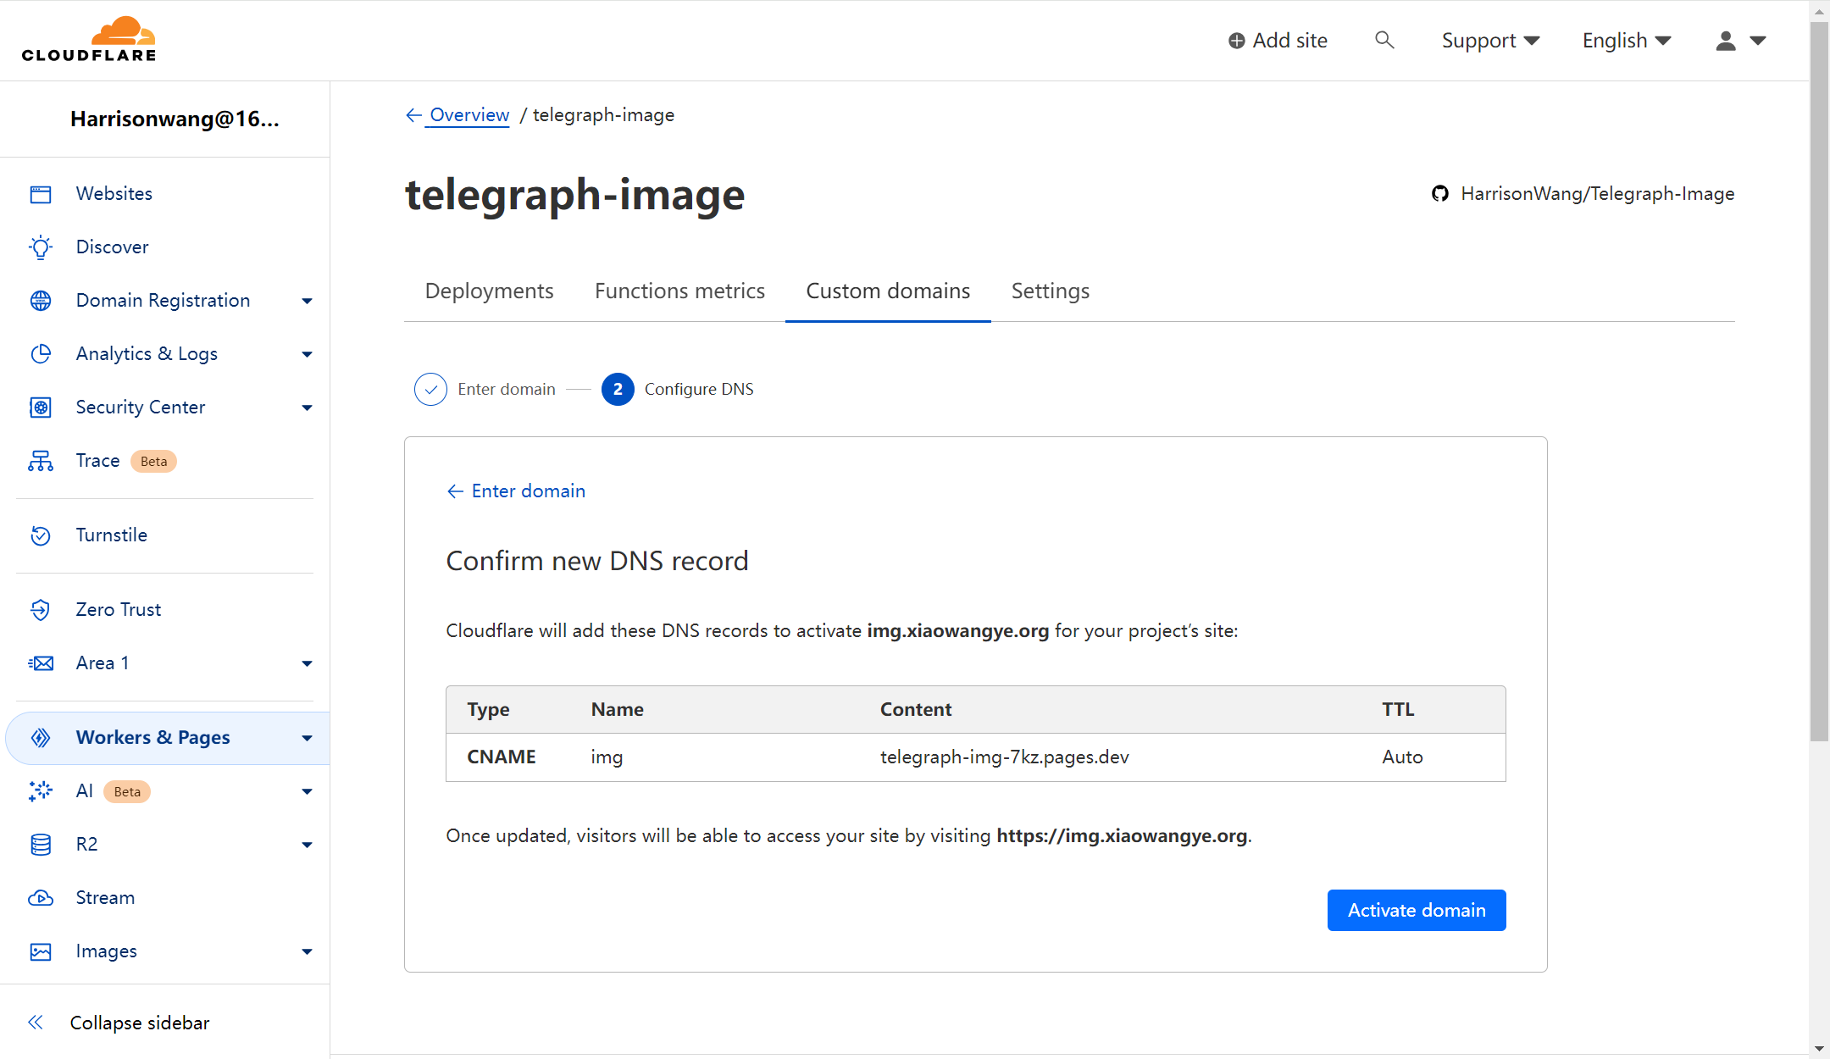Click the Trace network icon
This screenshot has width=1830, height=1059.
click(x=41, y=461)
